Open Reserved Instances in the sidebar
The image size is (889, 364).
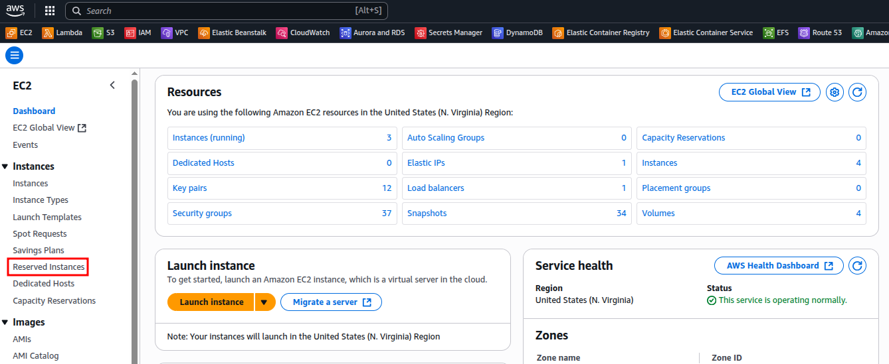pos(49,267)
